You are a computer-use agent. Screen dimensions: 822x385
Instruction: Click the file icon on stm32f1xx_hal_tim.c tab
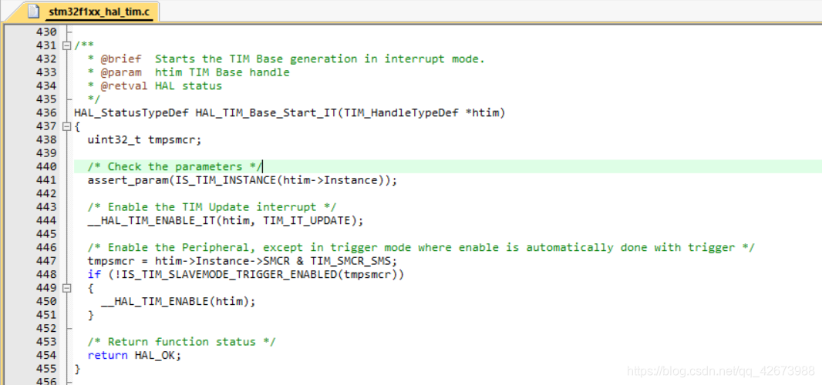(34, 11)
